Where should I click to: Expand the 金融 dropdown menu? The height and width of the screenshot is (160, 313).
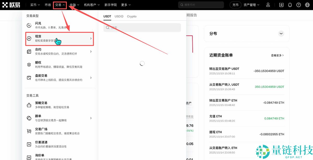74,5
